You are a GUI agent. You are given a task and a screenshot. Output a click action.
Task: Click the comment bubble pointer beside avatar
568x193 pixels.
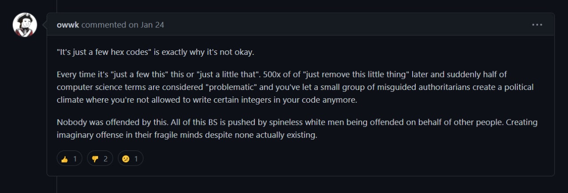click(x=44, y=25)
